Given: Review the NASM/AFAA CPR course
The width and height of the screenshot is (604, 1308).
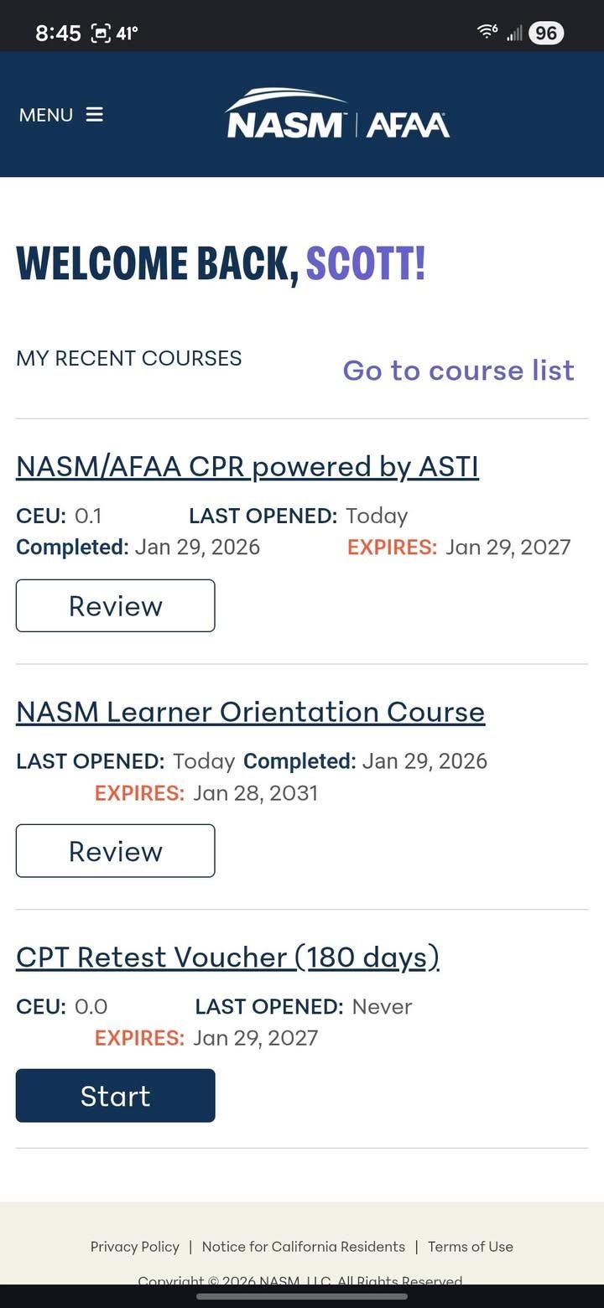Looking at the screenshot, I should point(116,605).
